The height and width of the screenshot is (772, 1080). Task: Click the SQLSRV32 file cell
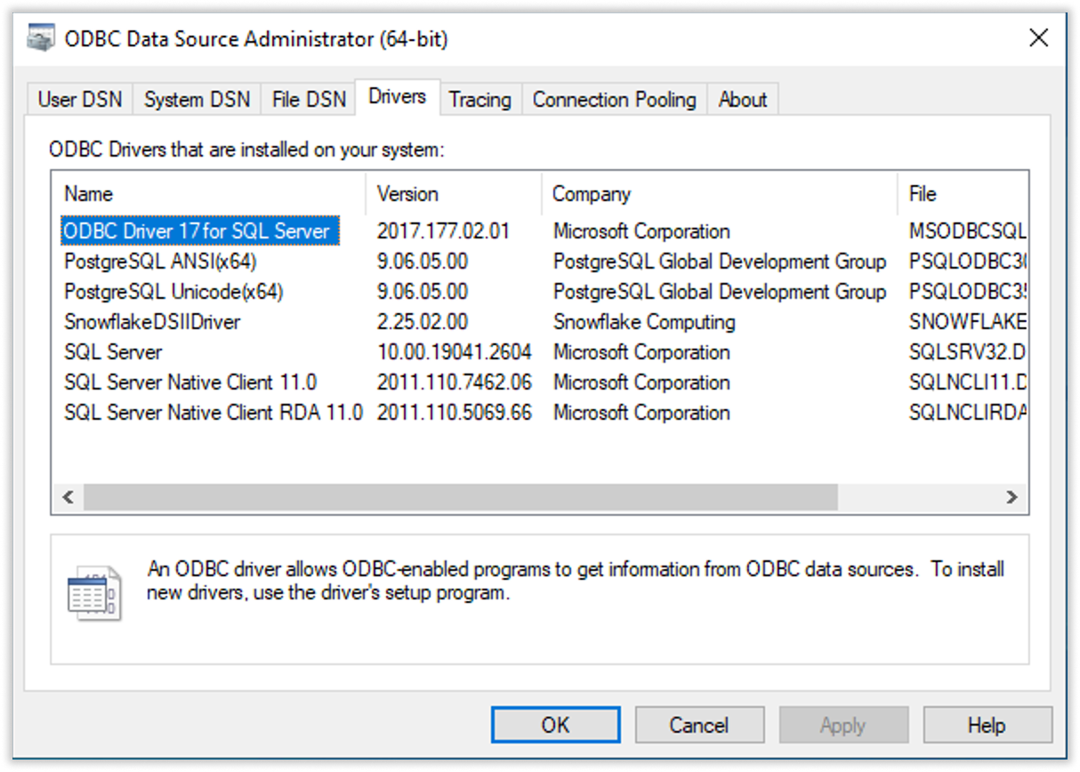pos(968,352)
